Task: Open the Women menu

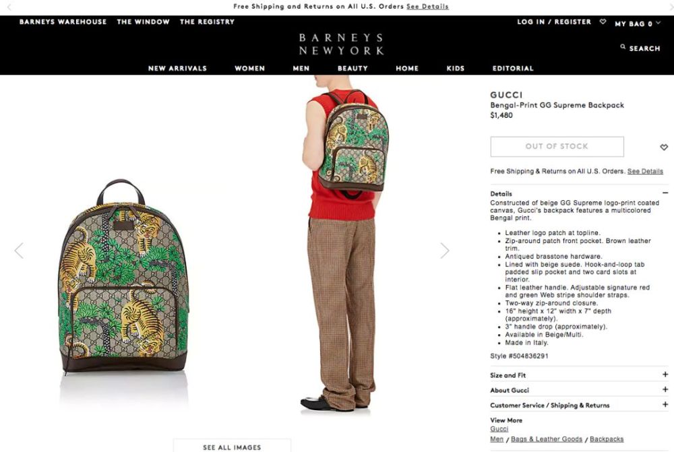Action: 250,68
